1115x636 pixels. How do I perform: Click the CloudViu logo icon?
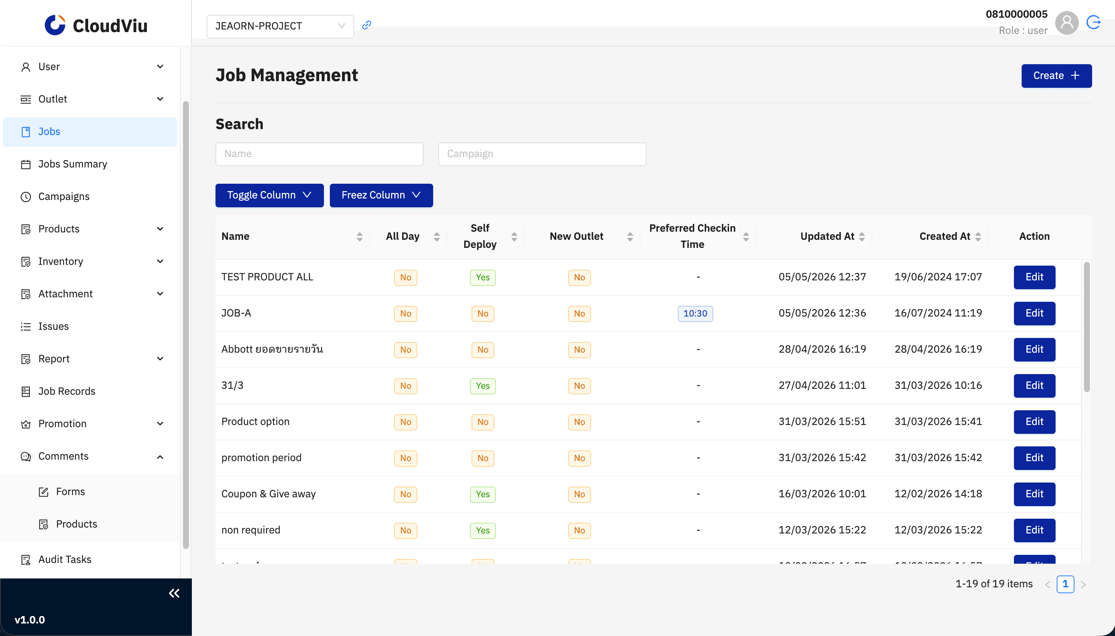pyautogui.click(x=55, y=25)
